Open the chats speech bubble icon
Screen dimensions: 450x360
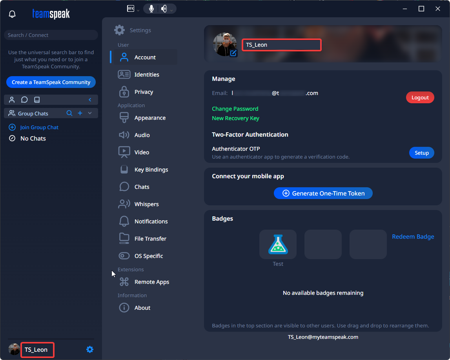point(24,100)
